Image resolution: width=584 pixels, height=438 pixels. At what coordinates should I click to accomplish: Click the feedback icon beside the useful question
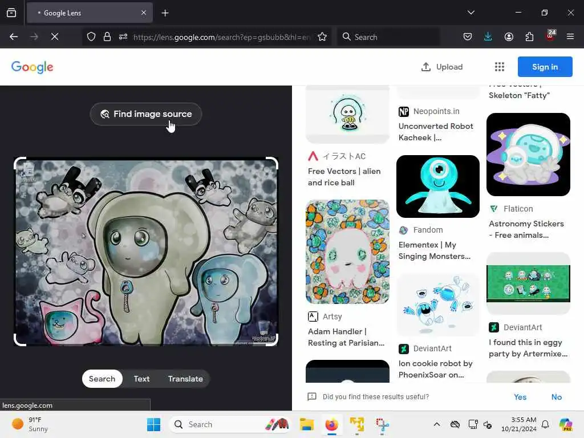pyautogui.click(x=312, y=397)
